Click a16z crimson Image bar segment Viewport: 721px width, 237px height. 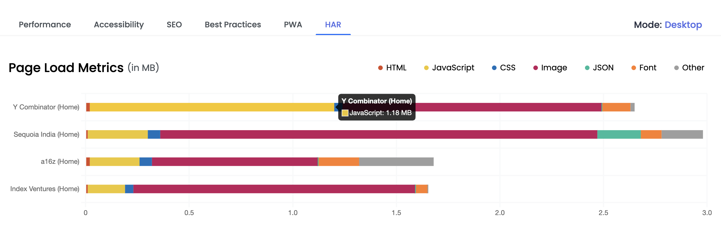(235, 162)
